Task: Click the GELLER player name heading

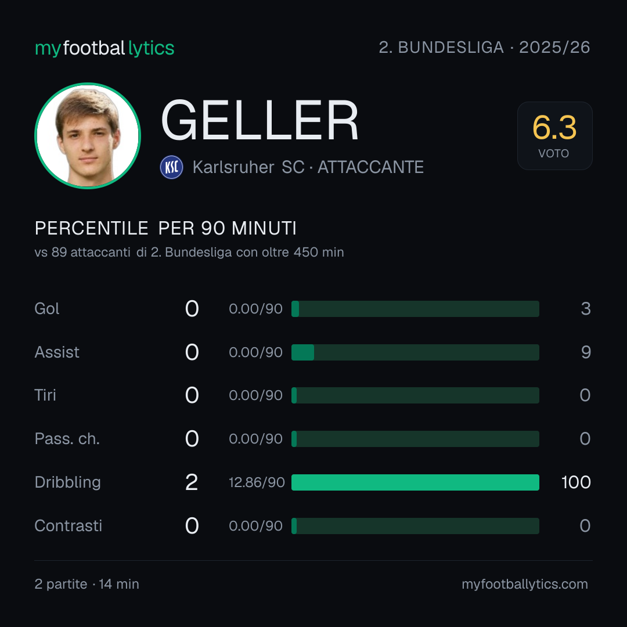Action: 260,120
